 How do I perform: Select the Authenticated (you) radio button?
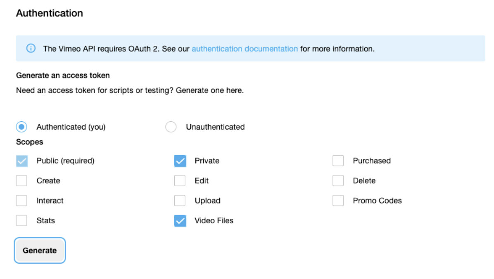pos(22,127)
